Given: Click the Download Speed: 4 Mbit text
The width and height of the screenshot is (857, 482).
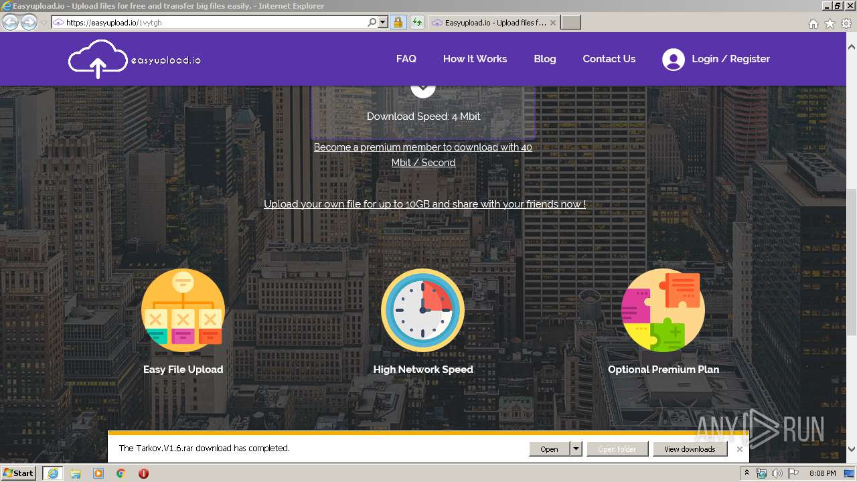Looking at the screenshot, I should pyautogui.click(x=423, y=116).
